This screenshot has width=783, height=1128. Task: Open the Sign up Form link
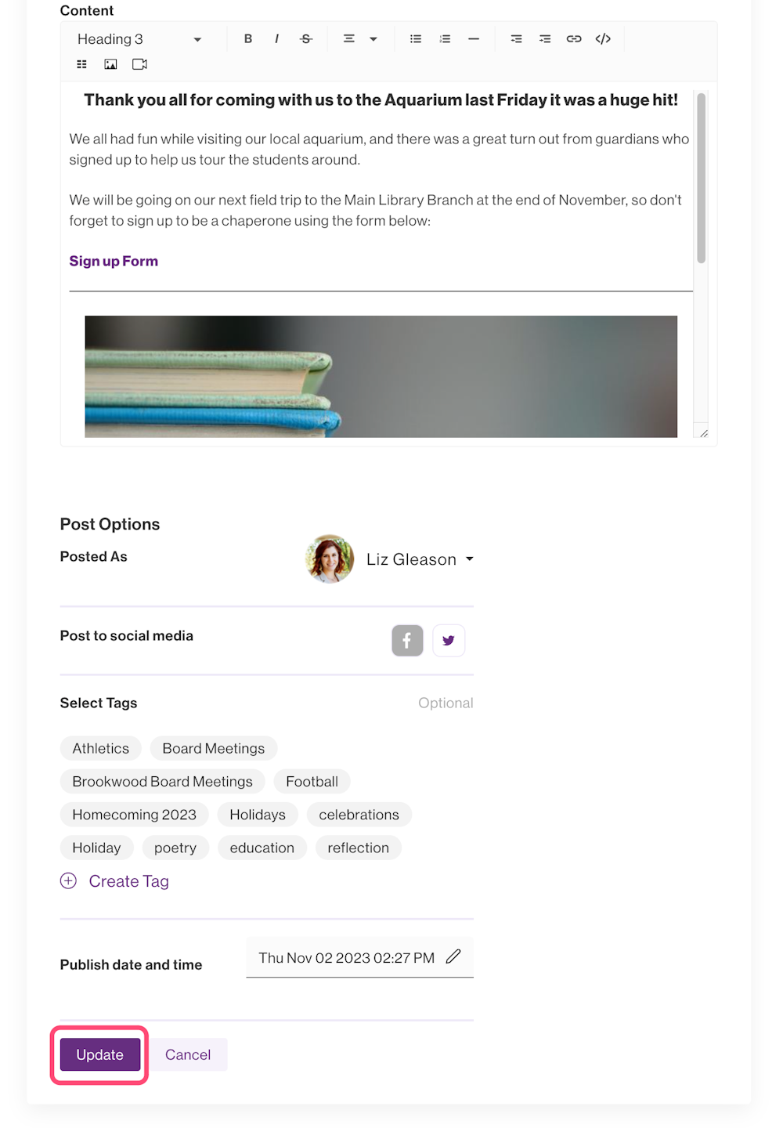point(114,262)
